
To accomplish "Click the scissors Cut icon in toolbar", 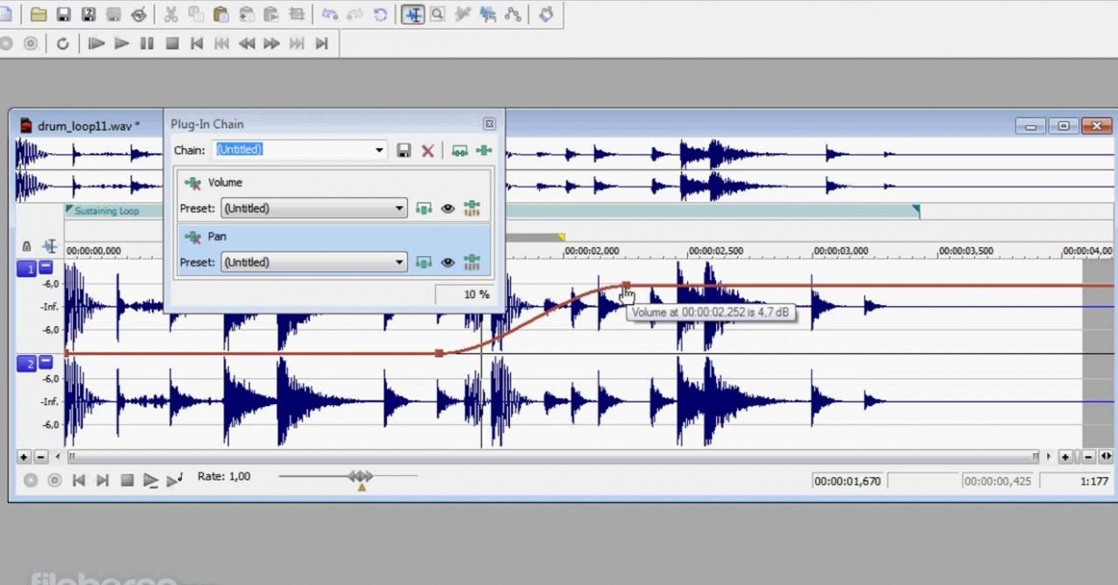I will pyautogui.click(x=170, y=15).
